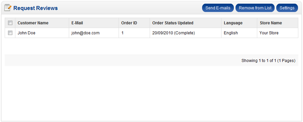Check the box for John Doe row
Image resolution: width=303 pixels, height=122 pixels.
[x=10, y=33]
